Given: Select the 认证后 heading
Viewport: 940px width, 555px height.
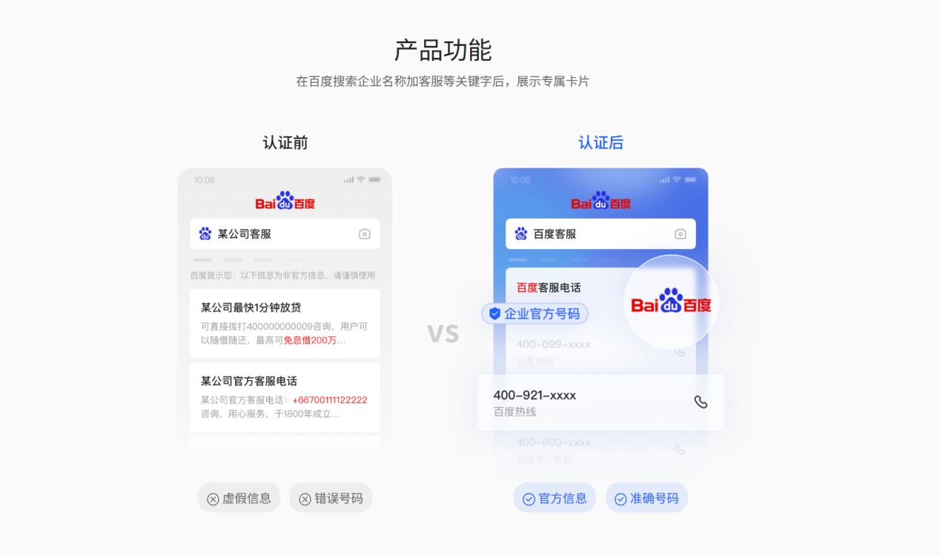Looking at the screenshot, I should click(x=601, y=143).
